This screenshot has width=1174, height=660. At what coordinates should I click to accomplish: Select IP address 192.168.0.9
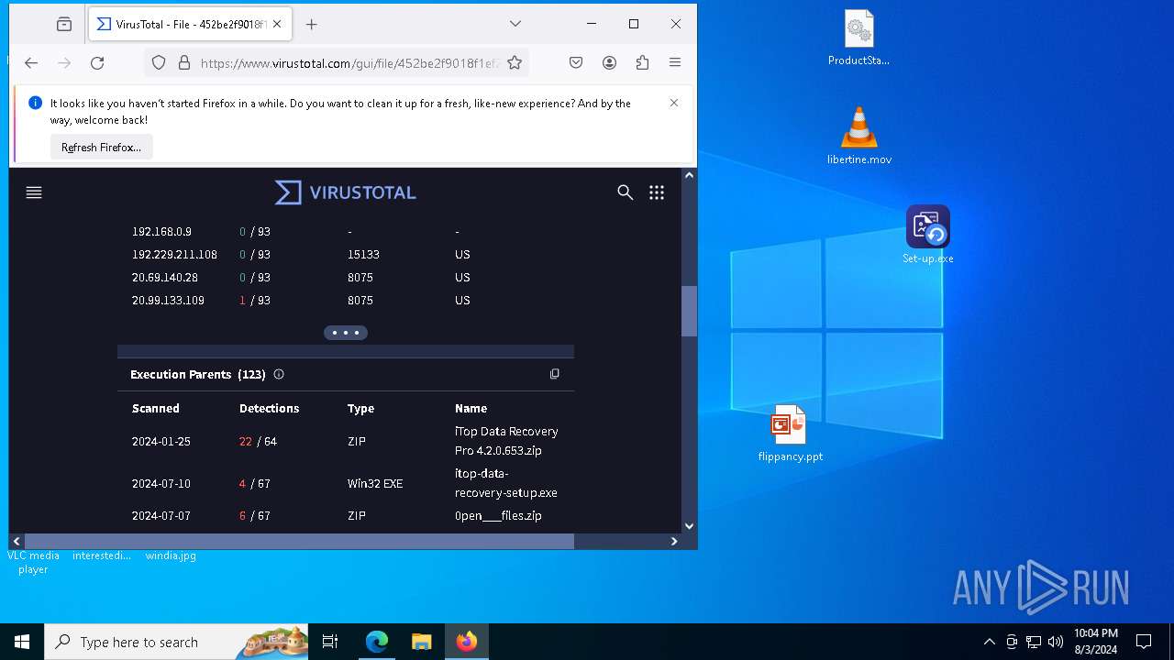pos(161,232)
